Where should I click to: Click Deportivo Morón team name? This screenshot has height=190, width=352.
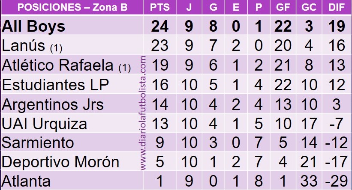(60, 162)
